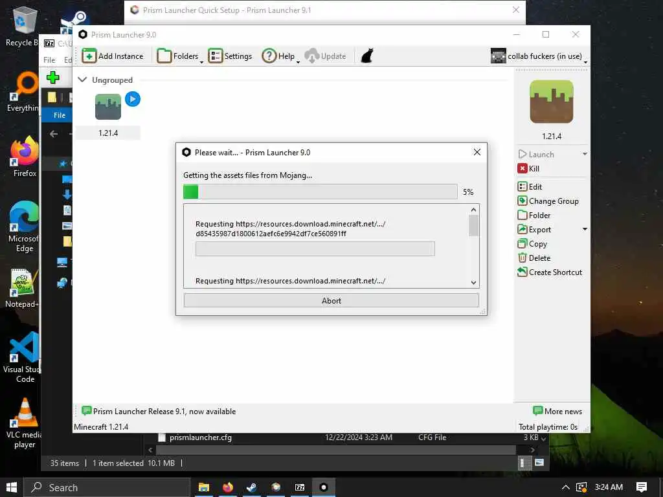This screenshot has height=497, width=663.
Task: Click the blue play badge on the instance
Action: coord(132,99)
